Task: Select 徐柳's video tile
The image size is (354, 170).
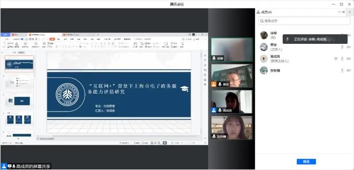Action: click(x=232, y=50)
